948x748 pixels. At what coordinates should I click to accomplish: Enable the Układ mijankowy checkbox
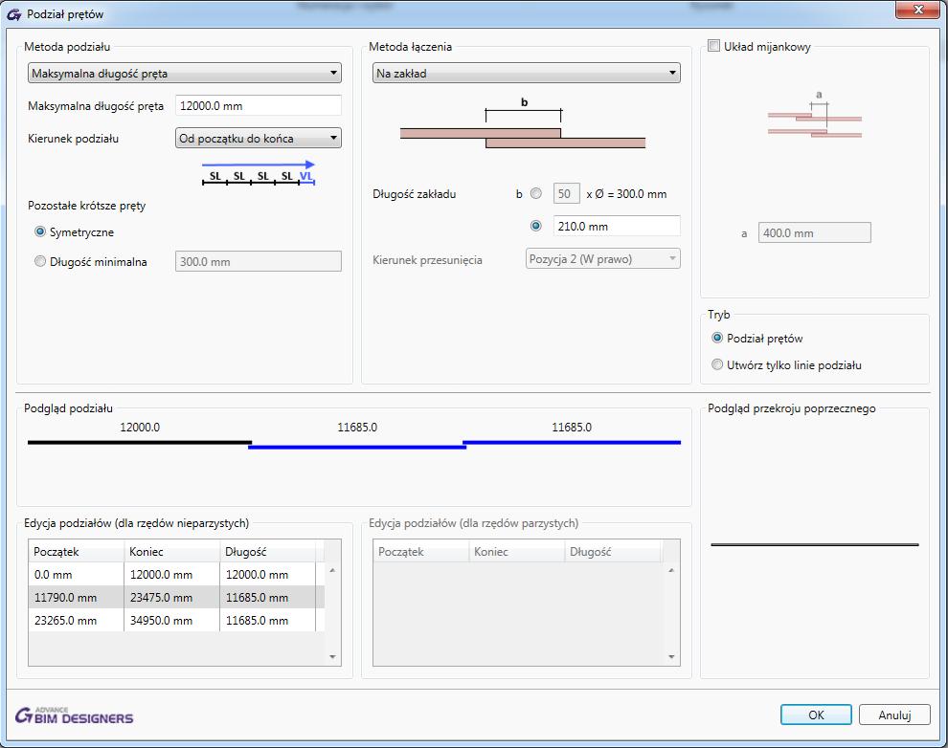714,46
